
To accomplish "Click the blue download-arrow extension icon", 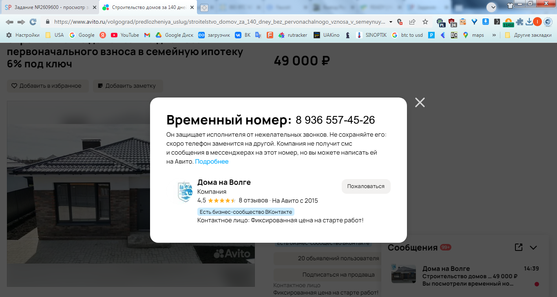I will pos(485,22).
